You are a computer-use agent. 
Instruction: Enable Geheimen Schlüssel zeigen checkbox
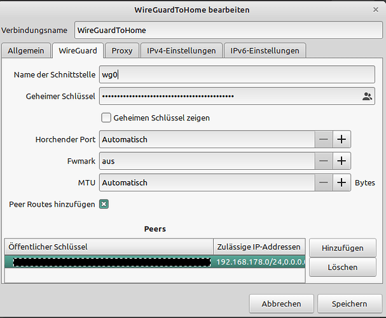pos(106,118)
